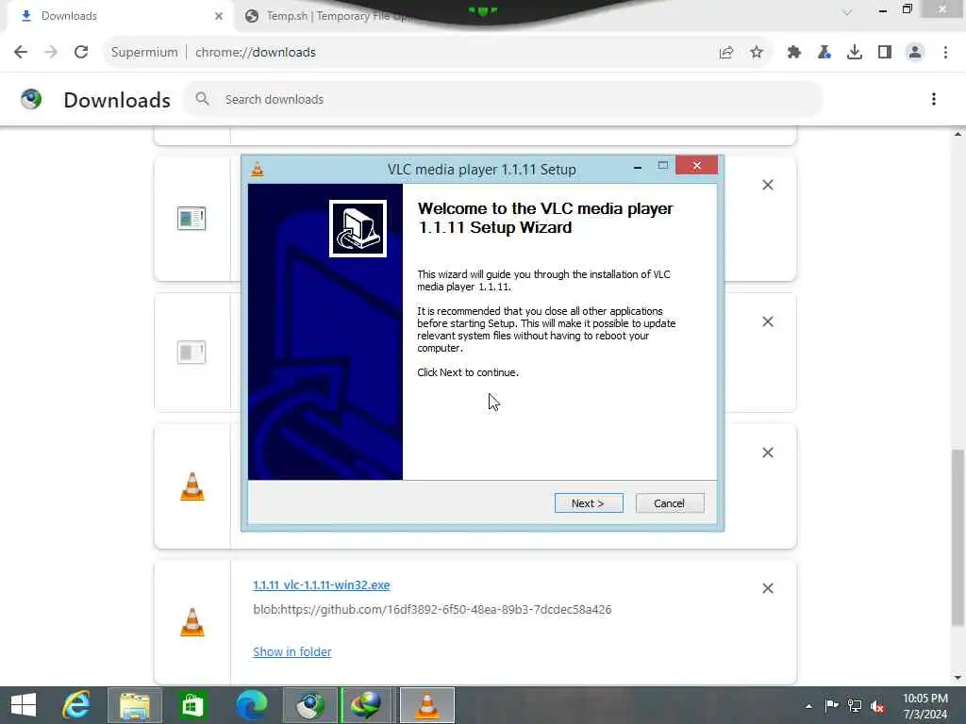Click the scroll down arrow of downloads page
Image resolution: width=966 pixels, height=724 pixels.
tap(958, 678)
